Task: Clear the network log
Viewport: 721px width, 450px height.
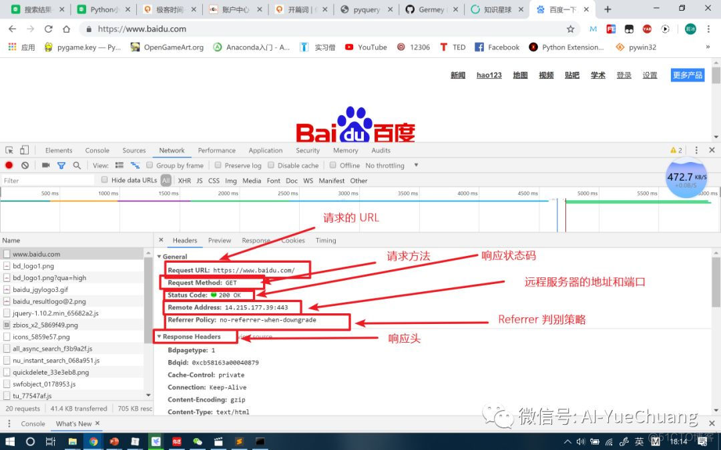Action: (x=25, y=165)
